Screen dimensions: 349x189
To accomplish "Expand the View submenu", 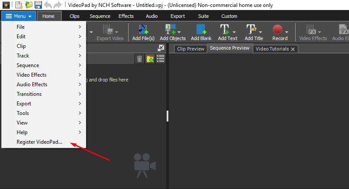I will [44, 123].
